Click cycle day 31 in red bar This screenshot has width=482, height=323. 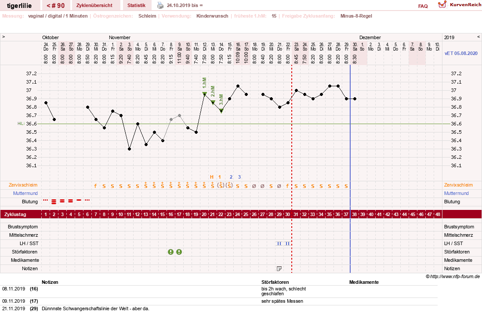[296, 214]
